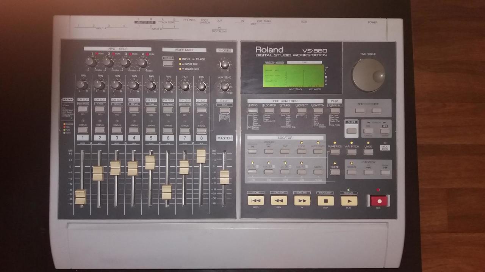Screen dimensions: 485x272
Task: Touch the INPUT SENS 4 knob
Action: pyautogui.click(x=142, y=63)
